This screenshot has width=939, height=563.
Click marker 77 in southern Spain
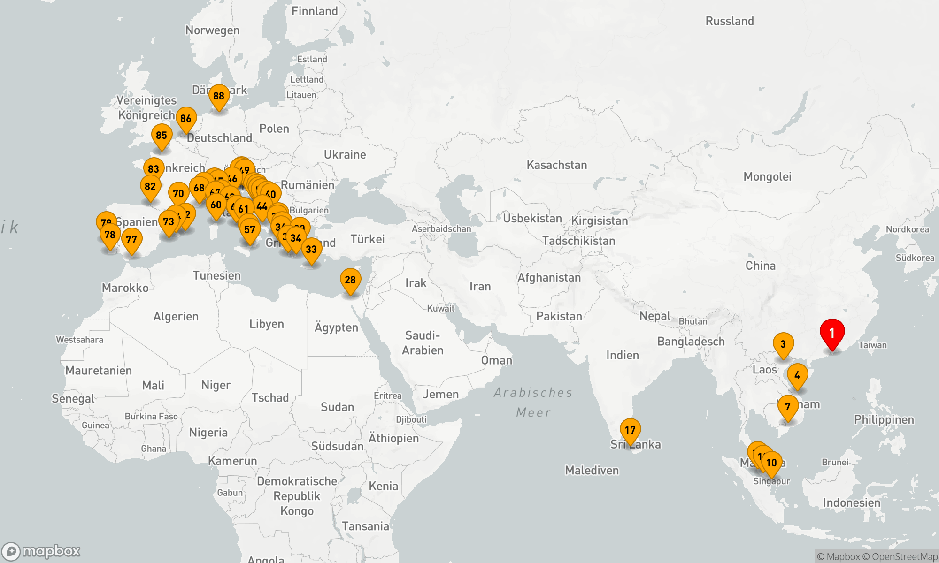(132, 240)
